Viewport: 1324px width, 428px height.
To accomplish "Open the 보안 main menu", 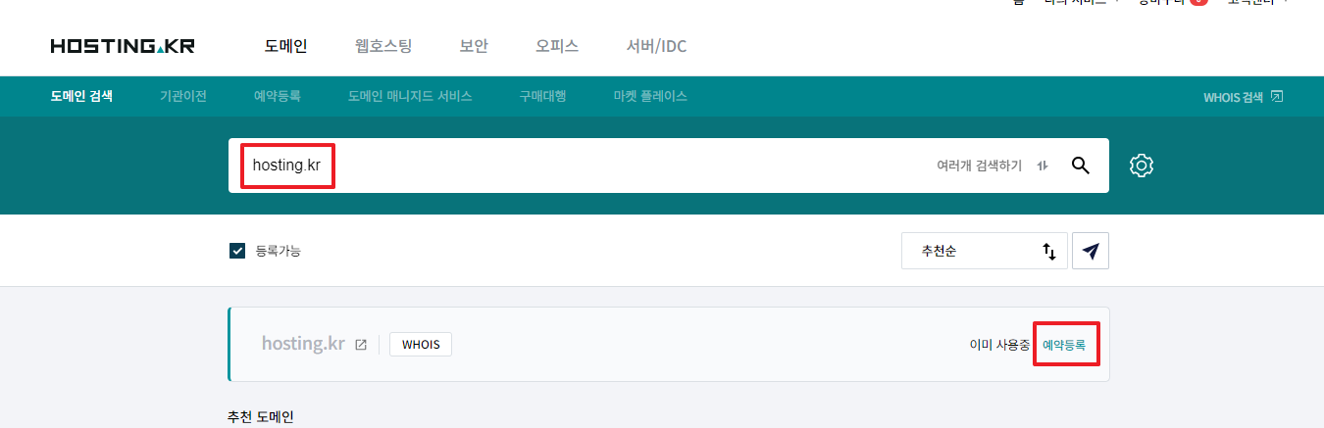I will click(474, 46).
